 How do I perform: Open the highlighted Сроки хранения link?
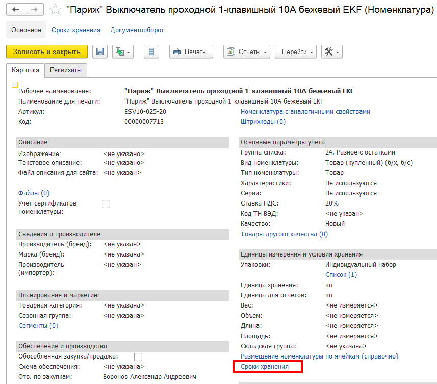(265, 367)
